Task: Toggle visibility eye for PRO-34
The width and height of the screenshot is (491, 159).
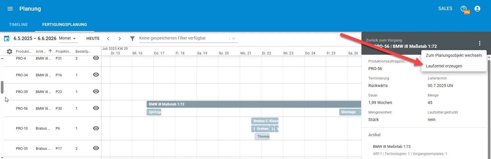Action: tap(96, 75)
